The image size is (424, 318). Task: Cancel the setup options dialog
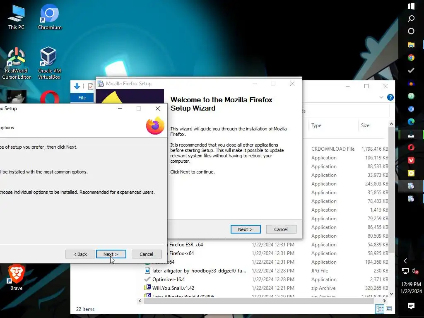[x=147, y=254]
